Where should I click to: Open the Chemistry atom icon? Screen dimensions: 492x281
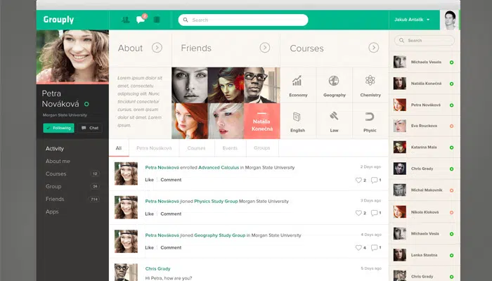tap(370, 81)
